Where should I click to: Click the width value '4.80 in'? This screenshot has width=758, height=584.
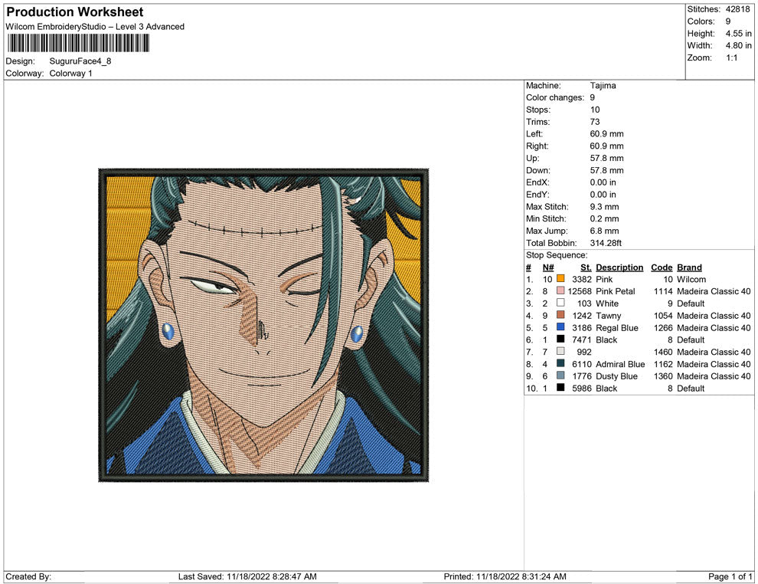point(738,45)
